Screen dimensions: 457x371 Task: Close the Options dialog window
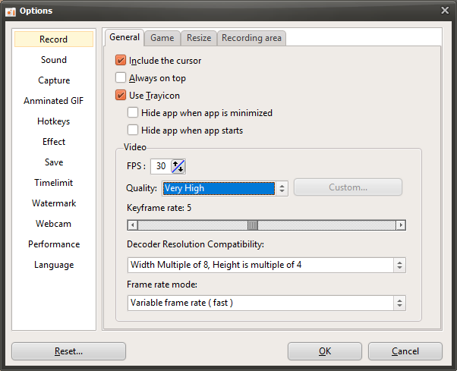click(445, 10)
